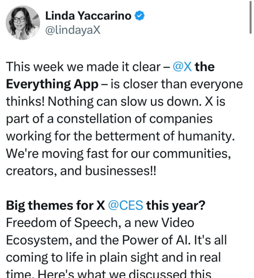Click the blue verified checkmark badge

(139, 16)
